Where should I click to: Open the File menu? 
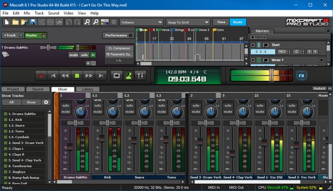click(x=6, y=13)
